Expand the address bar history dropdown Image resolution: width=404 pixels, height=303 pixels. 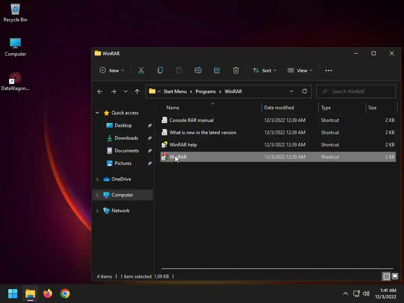pos(292,91)
